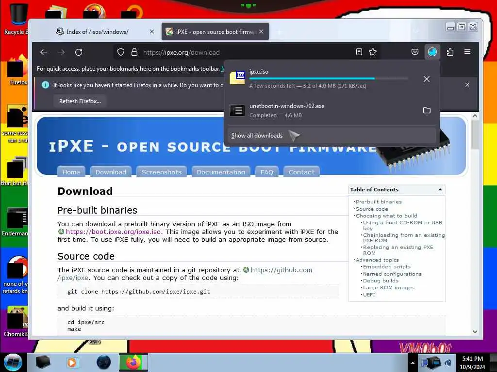Follow the boot.ipxe.org/ipxe.iso link
Viewport: 497px width, 372px height.
pos(113,232)
